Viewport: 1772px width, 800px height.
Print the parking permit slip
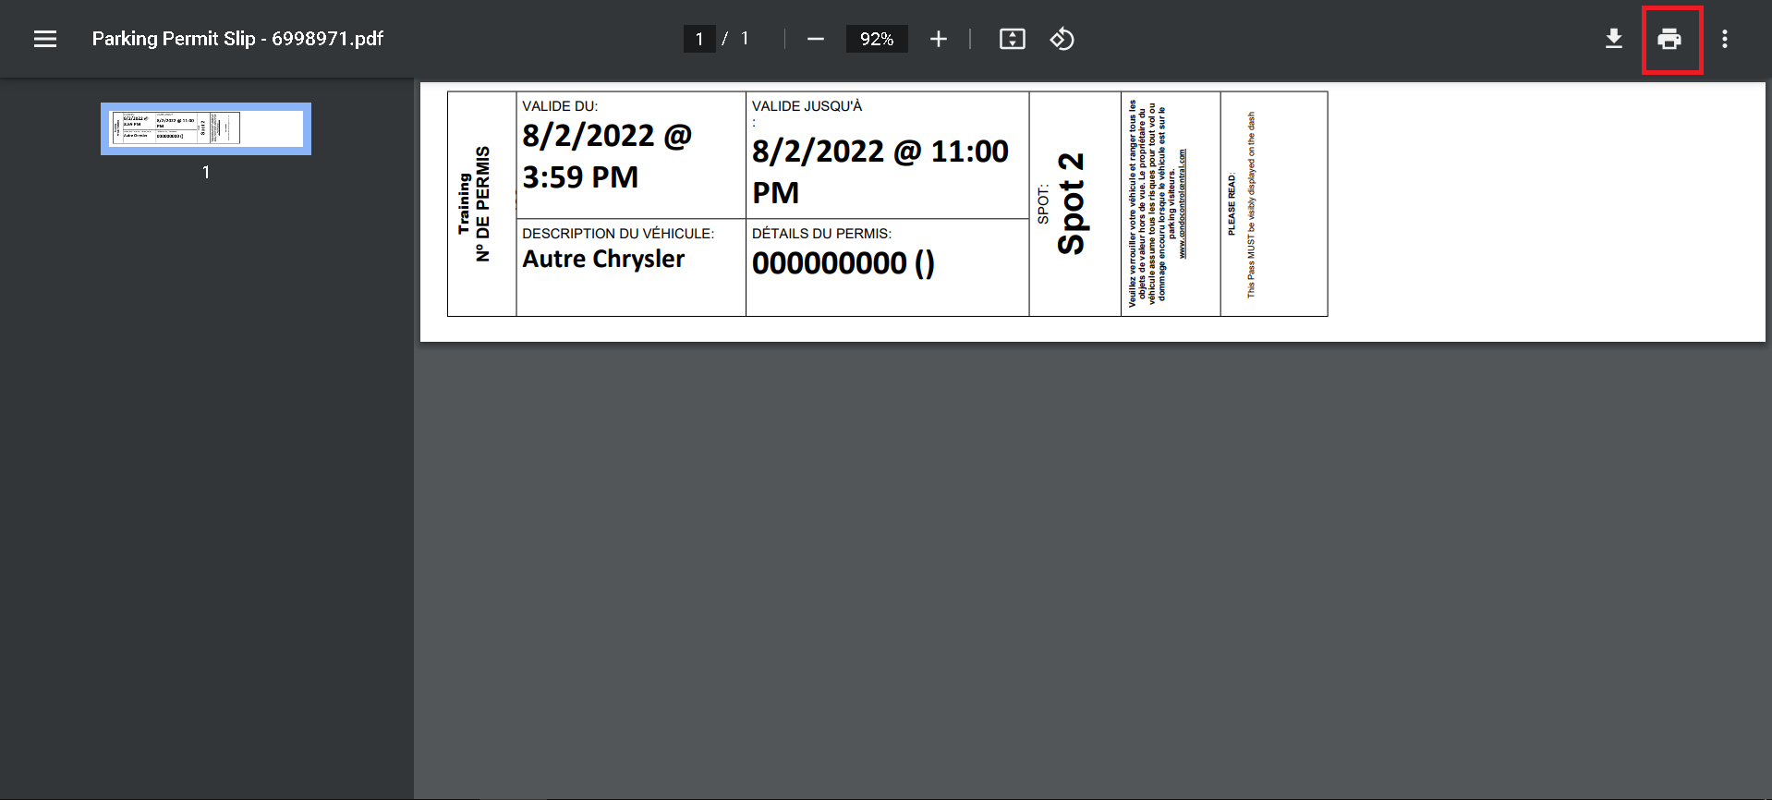[x=1669, y=39]
